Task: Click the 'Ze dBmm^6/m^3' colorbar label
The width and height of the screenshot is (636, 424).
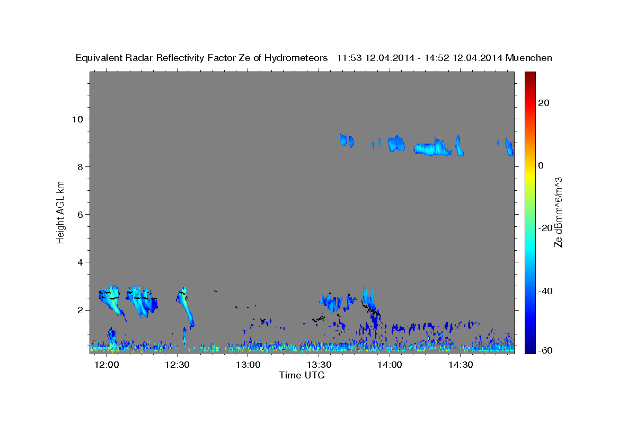Action: (558, 212)
